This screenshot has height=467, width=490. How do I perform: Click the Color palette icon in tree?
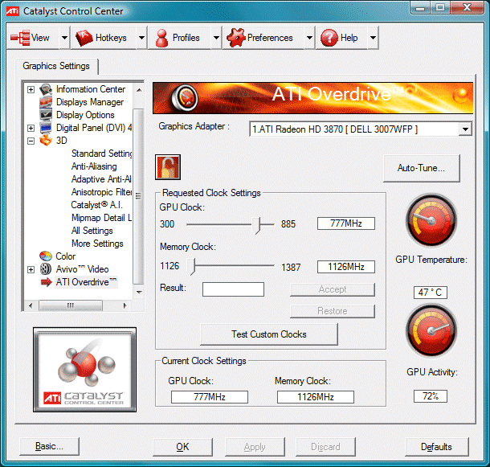[x=46, y=256]
